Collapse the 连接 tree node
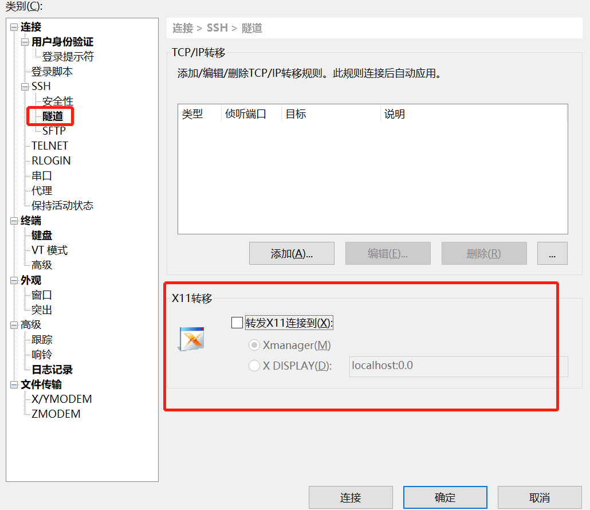The width and height of the screenshot is (590, 510). pos(14,27)
